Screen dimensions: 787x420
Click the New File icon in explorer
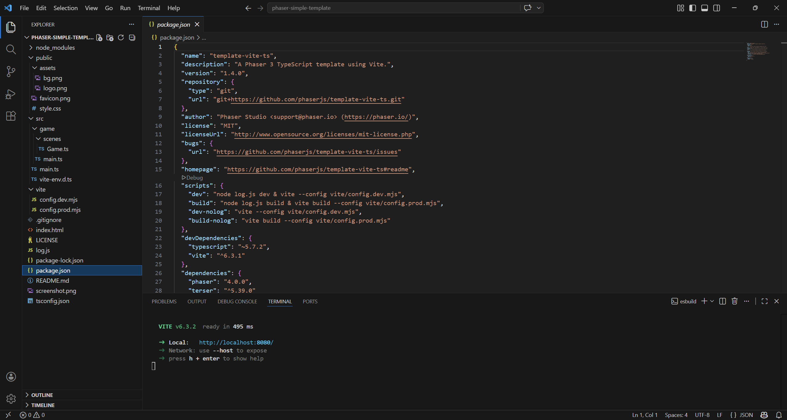tap(99, 37)
